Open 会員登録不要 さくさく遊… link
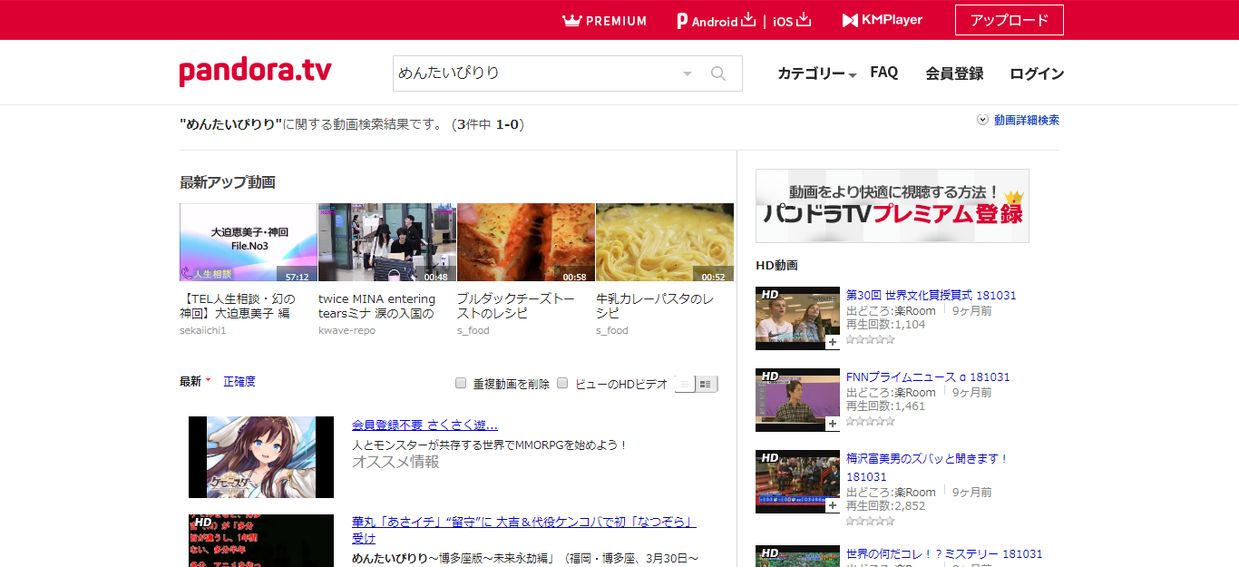1239x567 pixels. click(x=424, y=425)
